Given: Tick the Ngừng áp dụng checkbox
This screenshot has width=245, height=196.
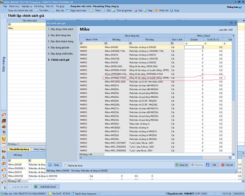Looking at the screenshot, I should point(66,165).
